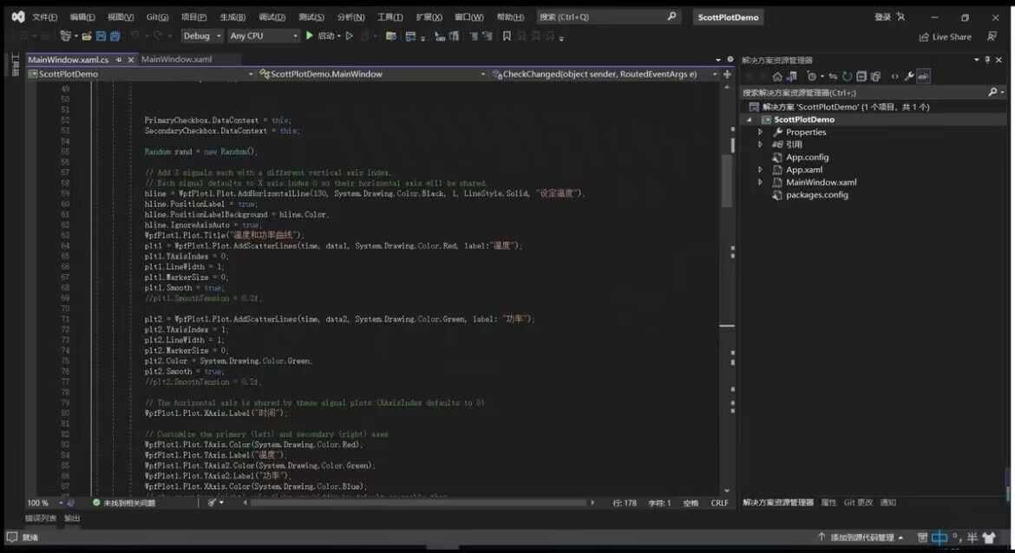Image resolution: width=1015 pixels, height=553 pixels.
Task: Switch to the Git 更改 panel tab
Action: click(858, 503)
